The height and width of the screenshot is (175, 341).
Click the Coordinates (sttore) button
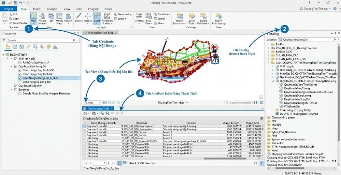238,102
